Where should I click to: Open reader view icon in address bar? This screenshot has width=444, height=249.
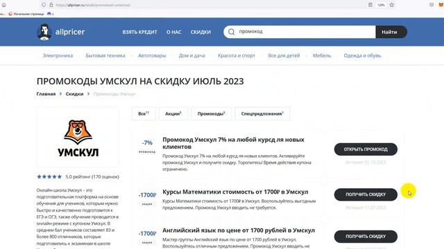(x=370, y=5)
